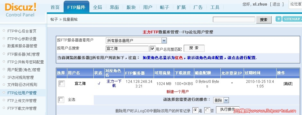Select the 是 radio button
The image size is (302, 115).
(x=196, y=110)
